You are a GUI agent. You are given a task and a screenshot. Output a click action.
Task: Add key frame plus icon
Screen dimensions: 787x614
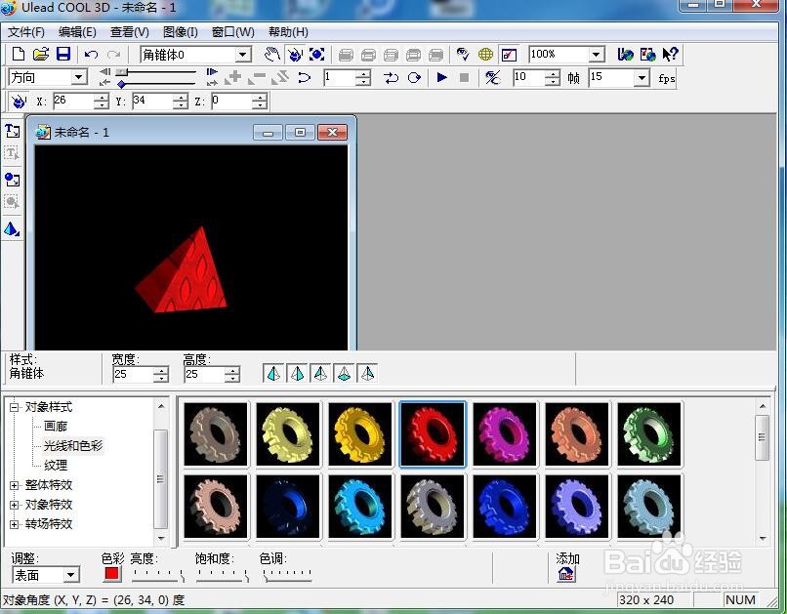pyautogui.click(x=233, y=77)
